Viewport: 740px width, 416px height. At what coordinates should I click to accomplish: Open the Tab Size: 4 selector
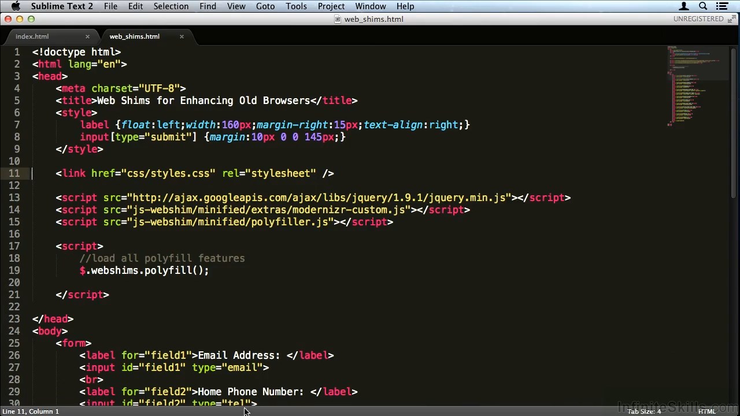coord(644,411)
